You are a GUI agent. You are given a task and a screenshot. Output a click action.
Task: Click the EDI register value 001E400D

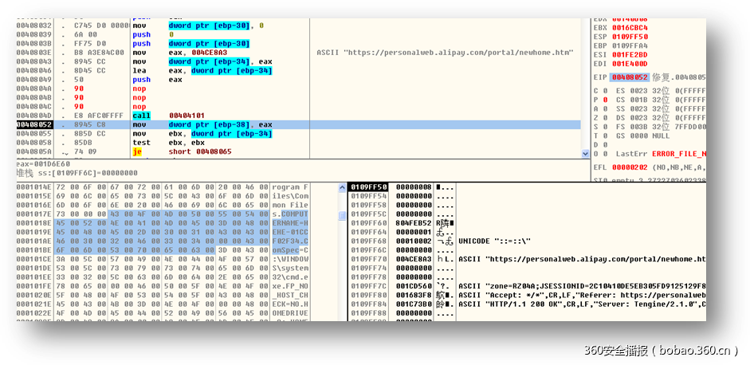pyautogui.click(x=630, y=63)
